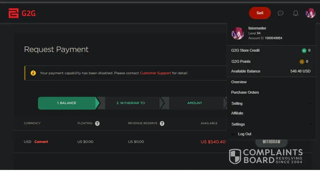Open Overview from the account menu
This screenshot has height=171, width=320.
point(239,82)
